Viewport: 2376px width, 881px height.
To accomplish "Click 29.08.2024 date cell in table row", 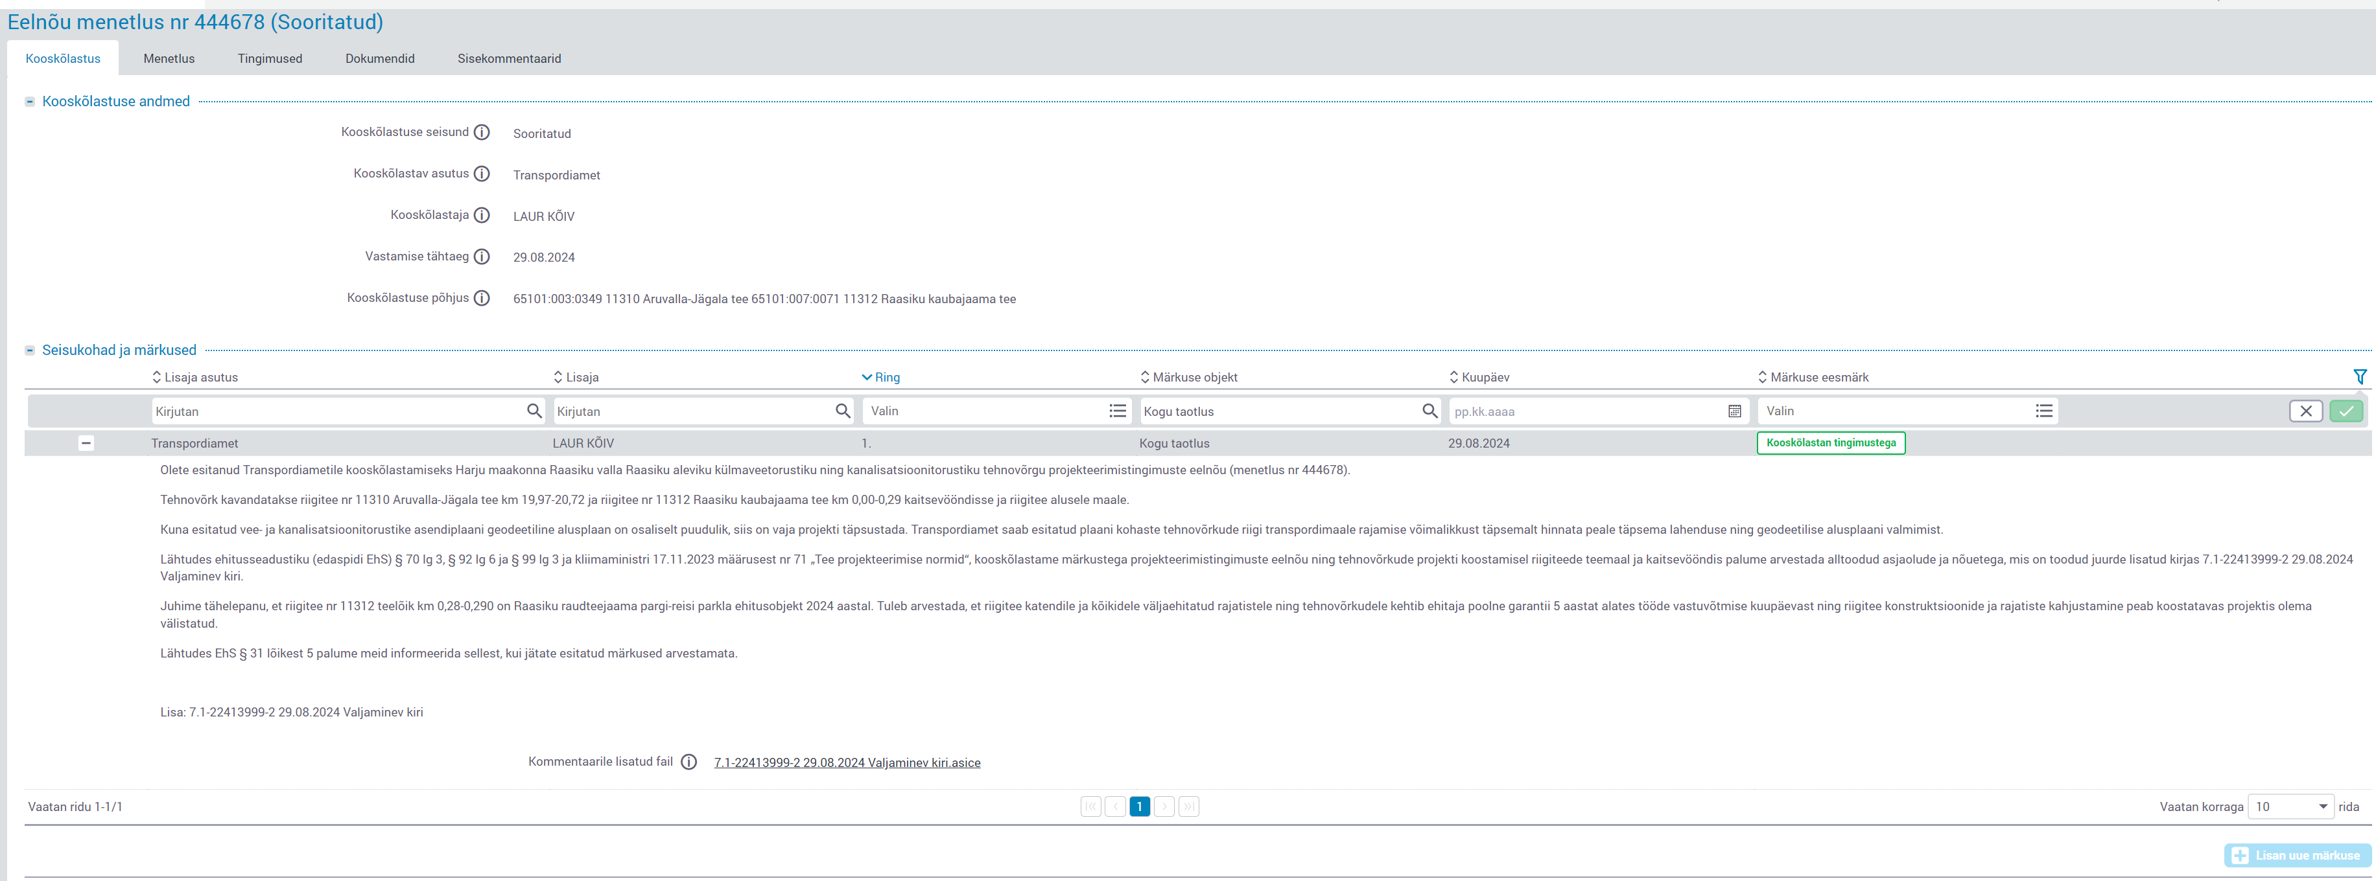I will point(1479,443).
